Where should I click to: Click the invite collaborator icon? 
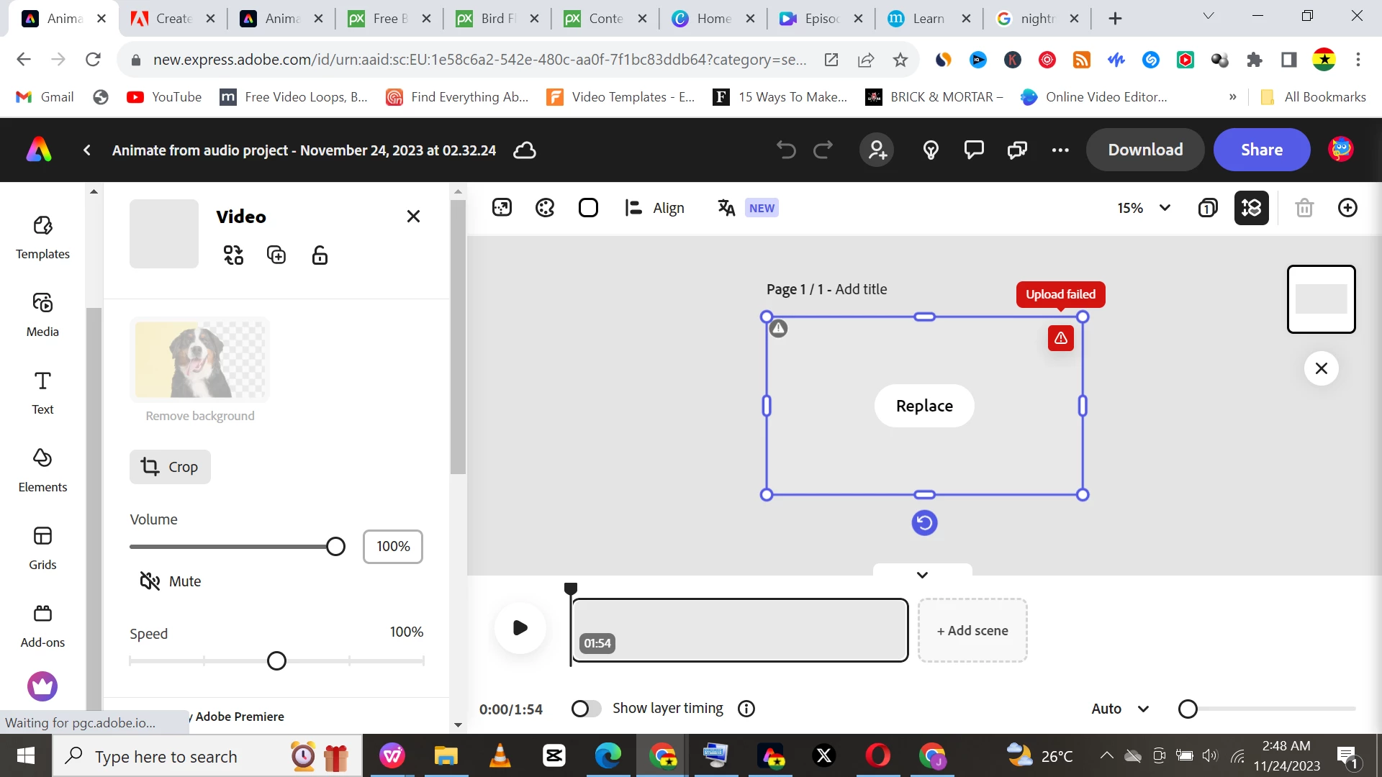coord(877,150)
